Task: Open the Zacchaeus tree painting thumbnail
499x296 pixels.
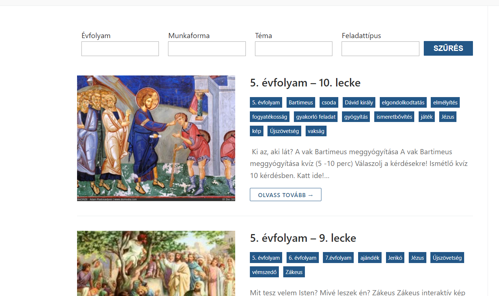Action: [156, 263]
